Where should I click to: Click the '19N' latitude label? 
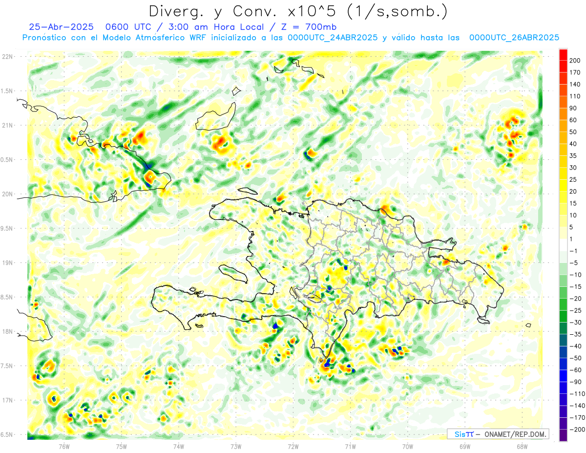pos(7,263)
